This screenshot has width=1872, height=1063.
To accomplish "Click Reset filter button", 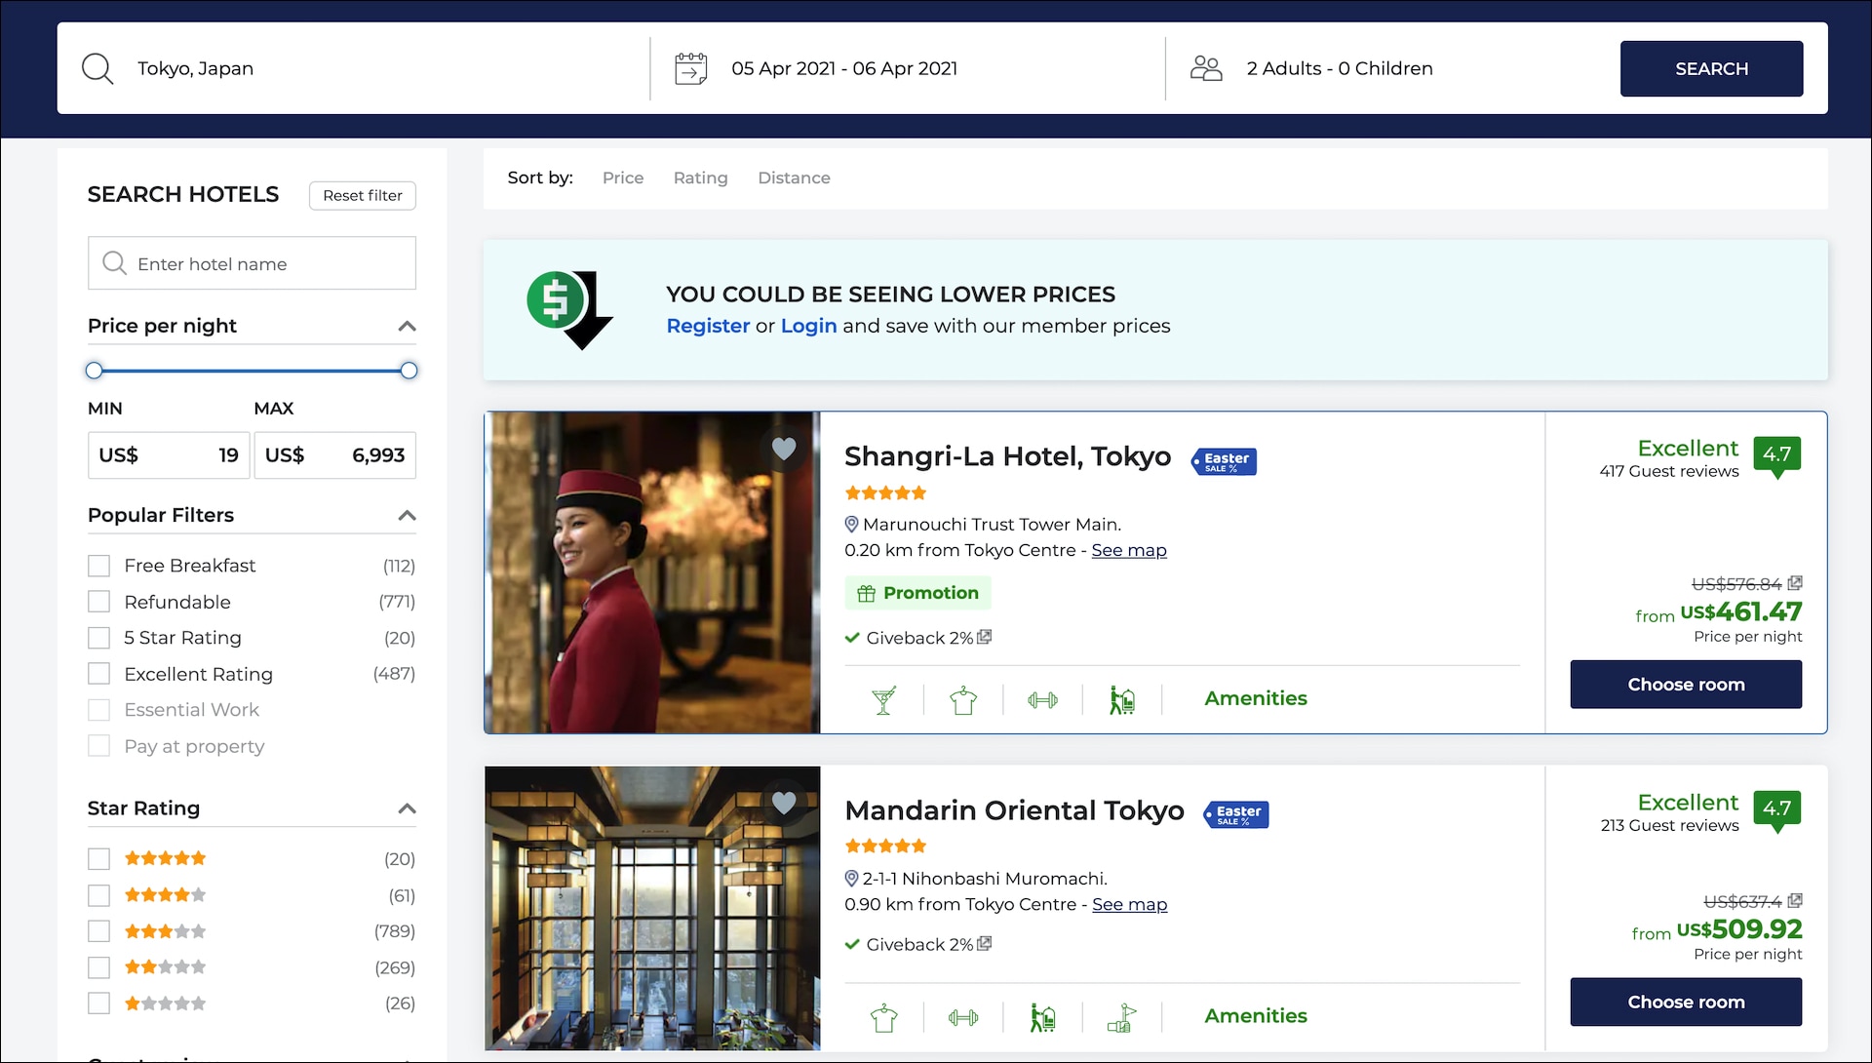I will point(363,195).
